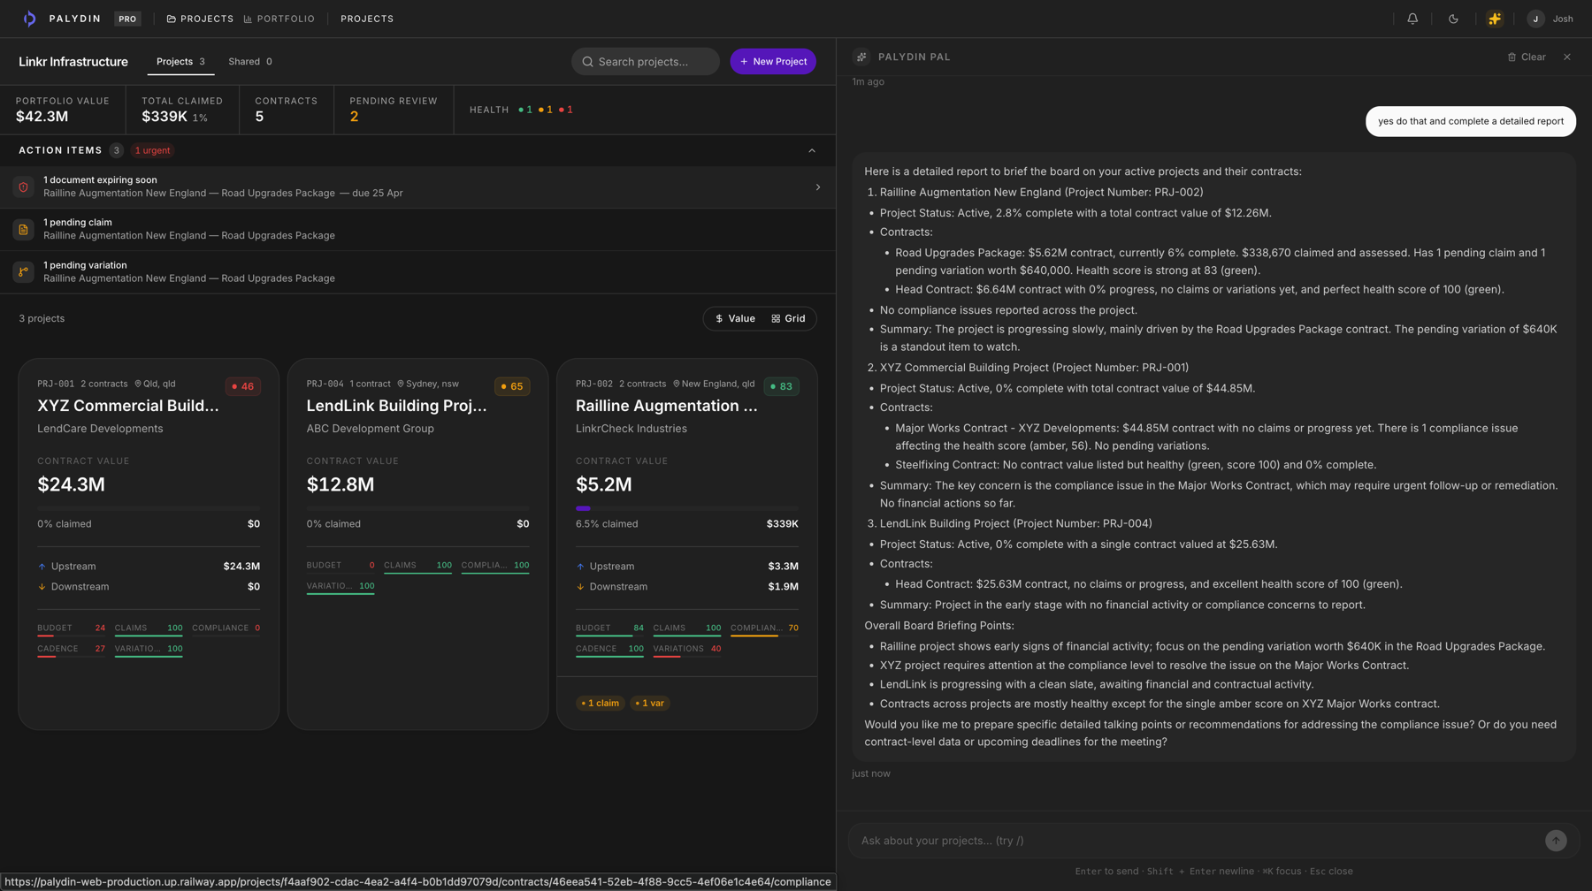
Task: Switch to the Shared tab
Action: [249, 61]
